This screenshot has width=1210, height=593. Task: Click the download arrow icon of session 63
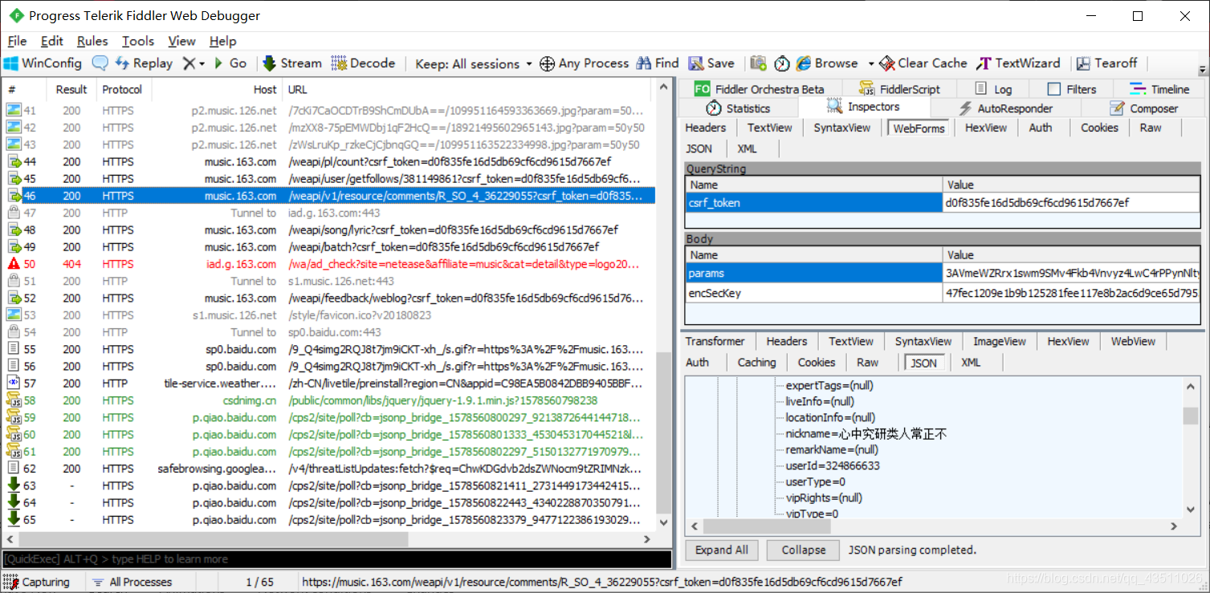tap(14, 485)
